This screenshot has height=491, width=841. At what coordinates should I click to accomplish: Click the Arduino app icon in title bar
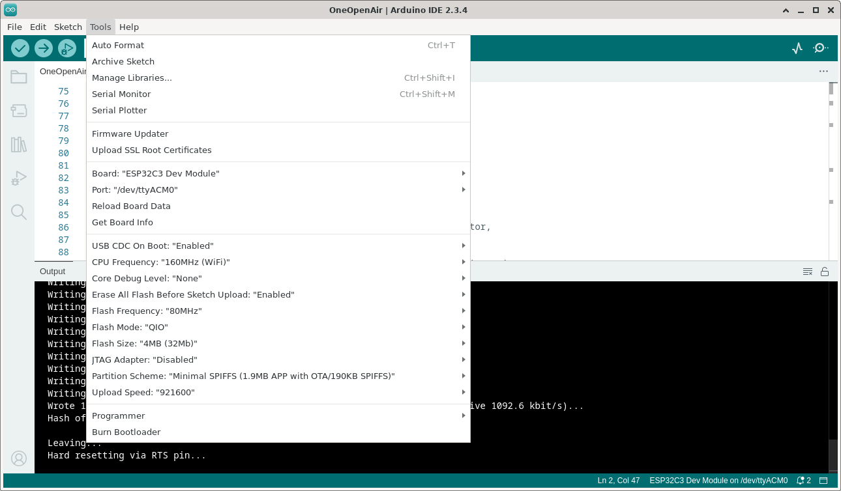10,10
